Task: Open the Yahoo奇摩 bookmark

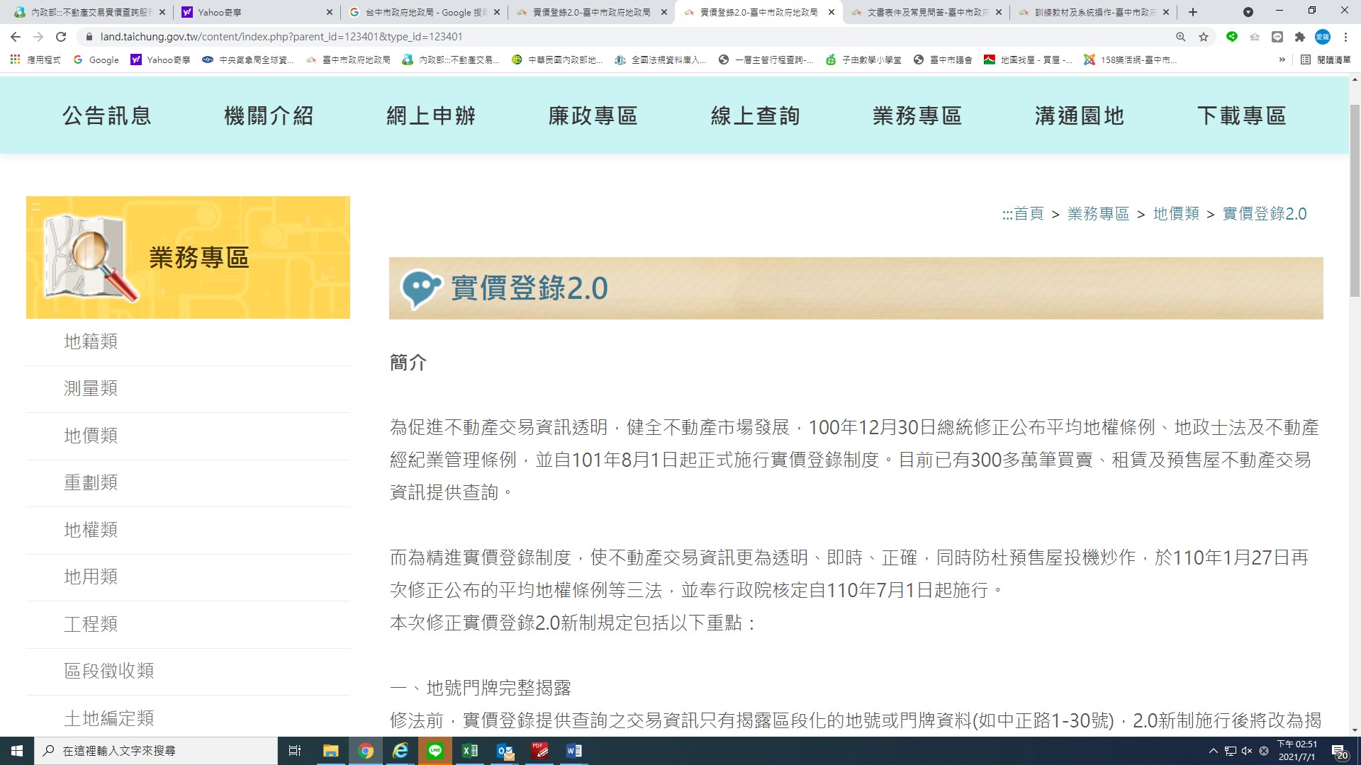Action: coord(160,60)
